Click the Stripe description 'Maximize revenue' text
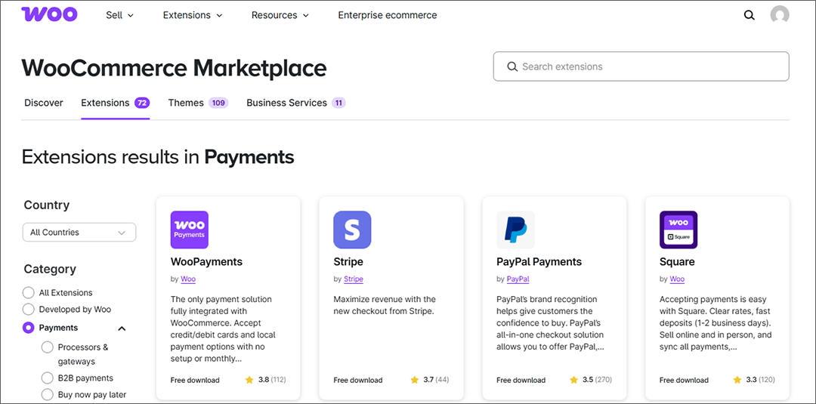 (385, 305)
